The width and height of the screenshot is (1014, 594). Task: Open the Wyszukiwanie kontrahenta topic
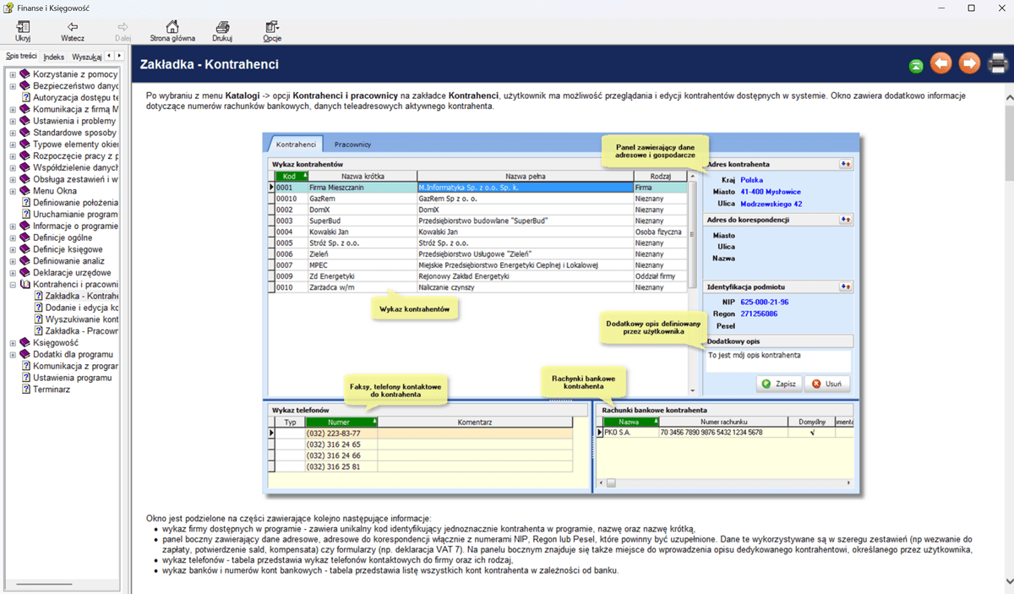click(81, 319)
